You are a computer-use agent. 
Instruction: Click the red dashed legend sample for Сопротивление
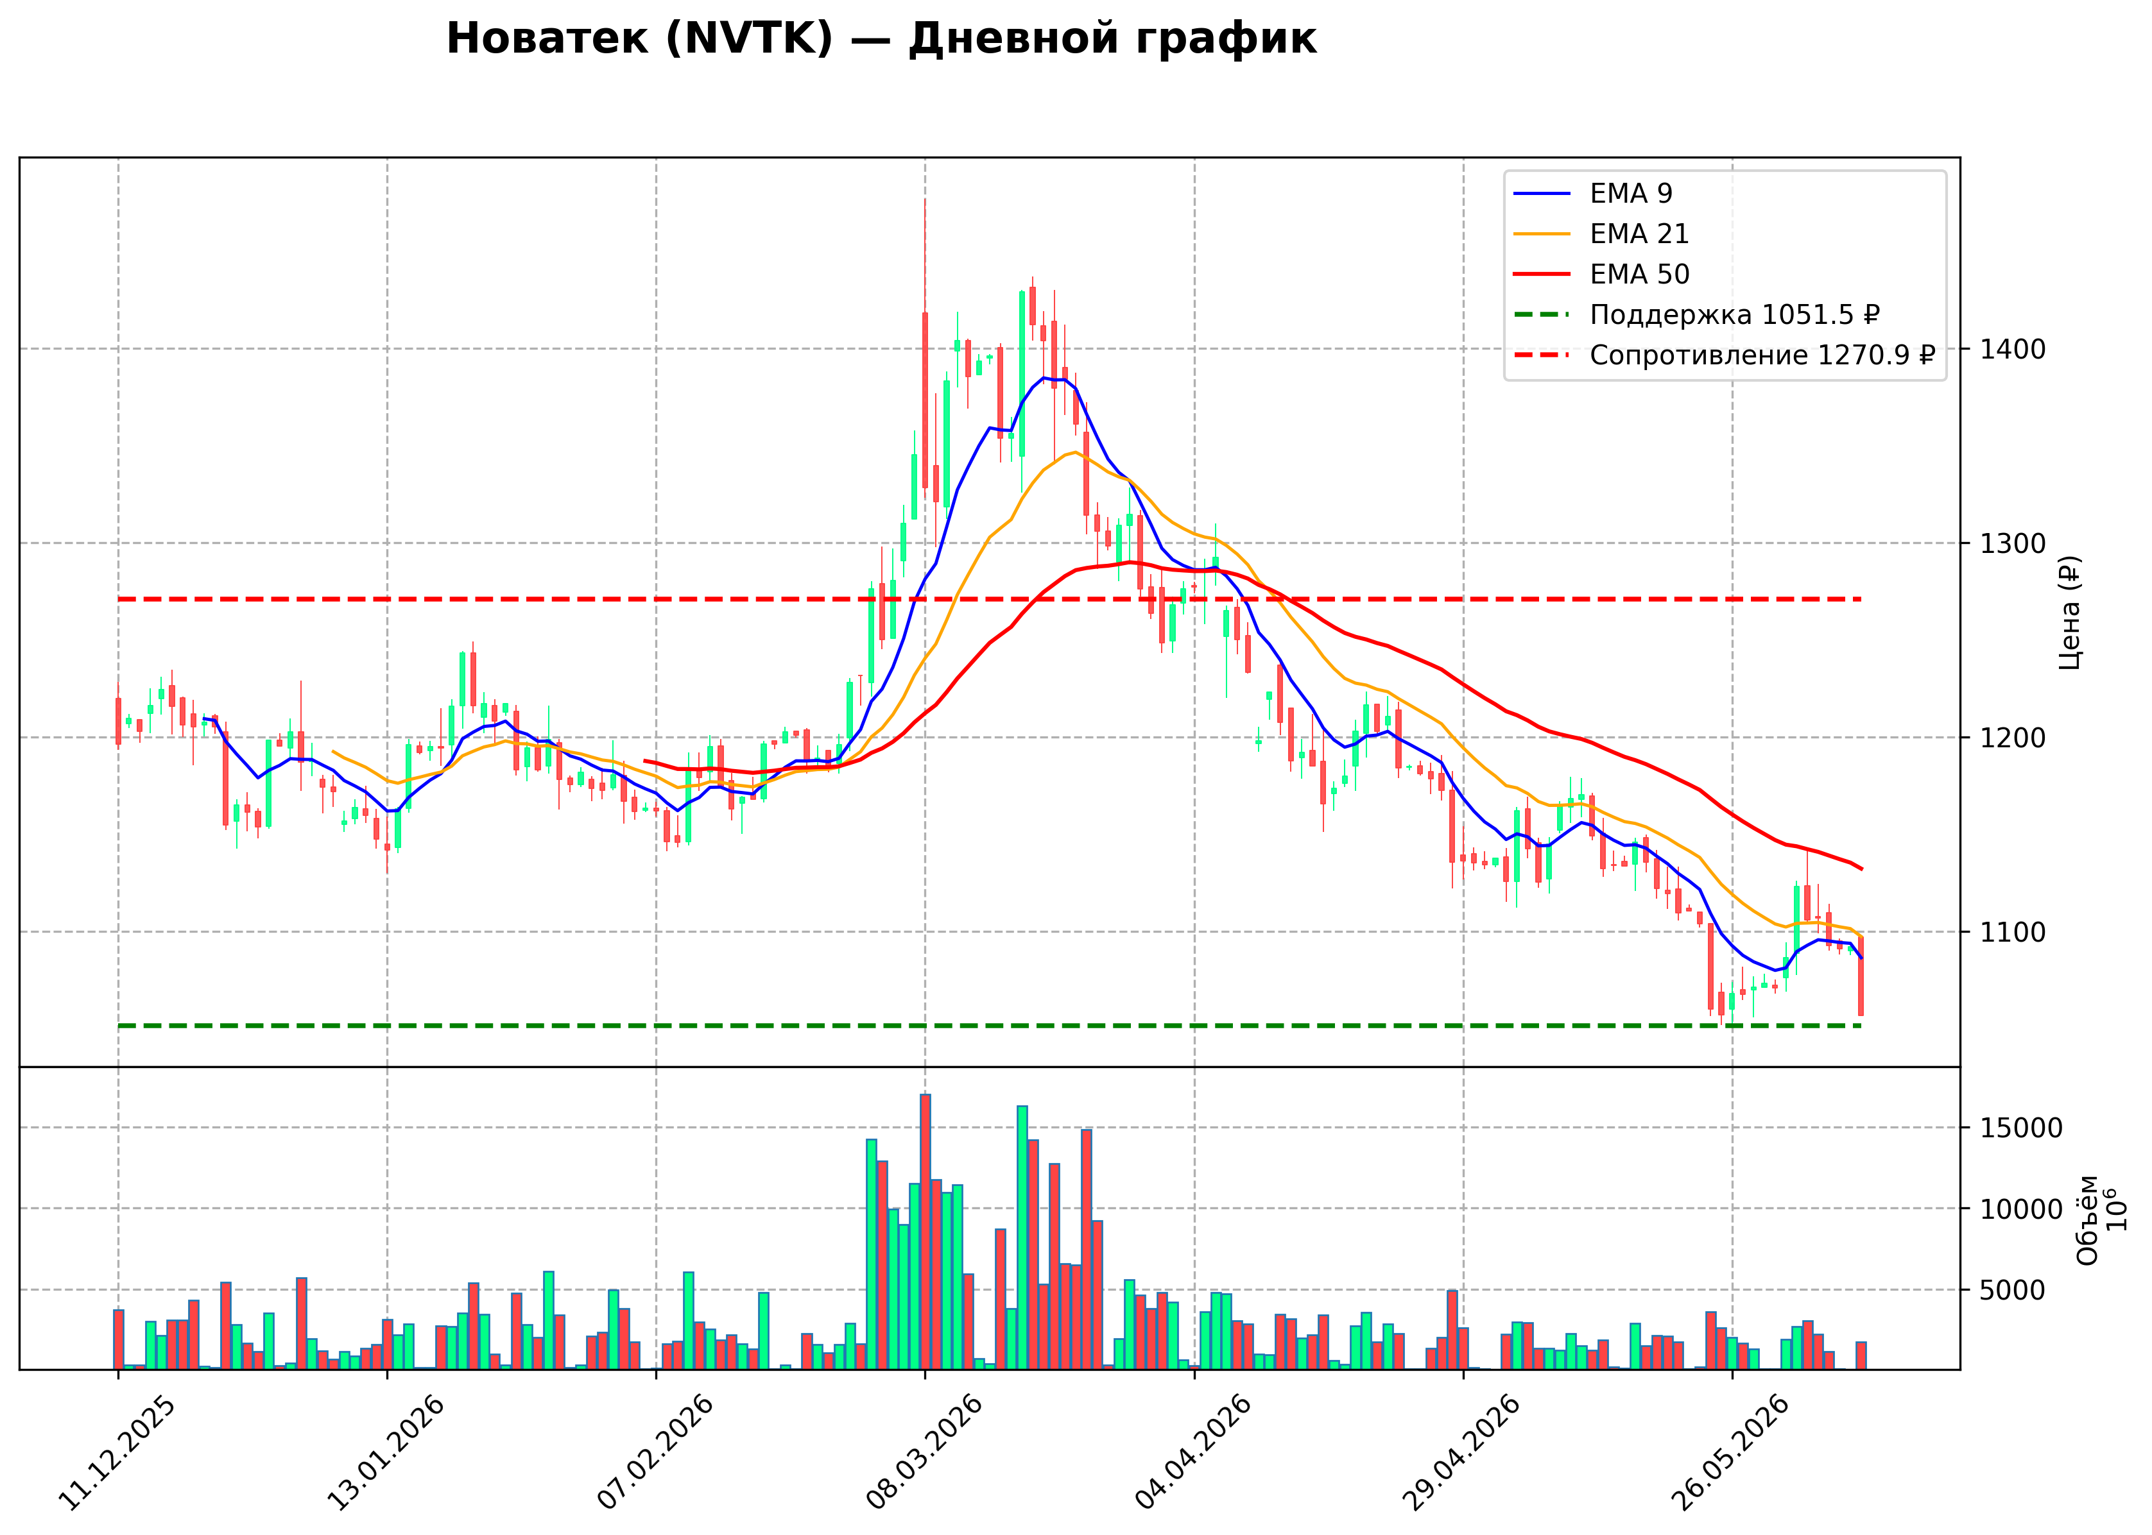(1542, 355)
